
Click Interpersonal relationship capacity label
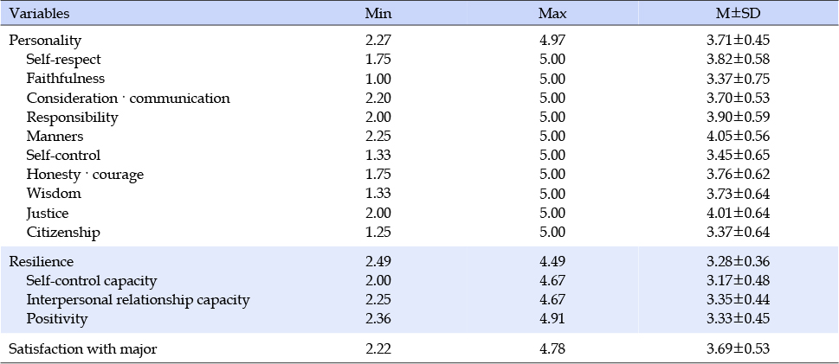138,300
